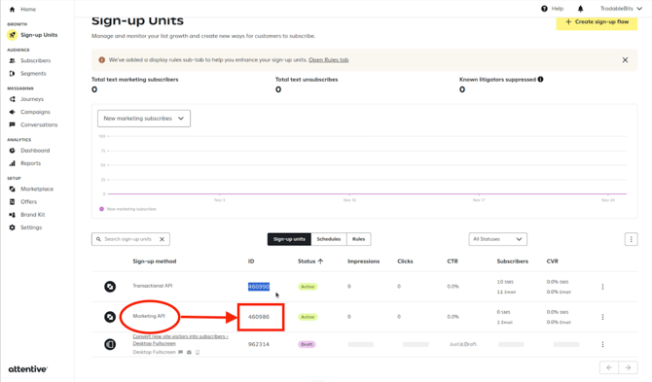Click the Help question mark icon
This screenshot has width=652, height=382.
tap(544, 9)
